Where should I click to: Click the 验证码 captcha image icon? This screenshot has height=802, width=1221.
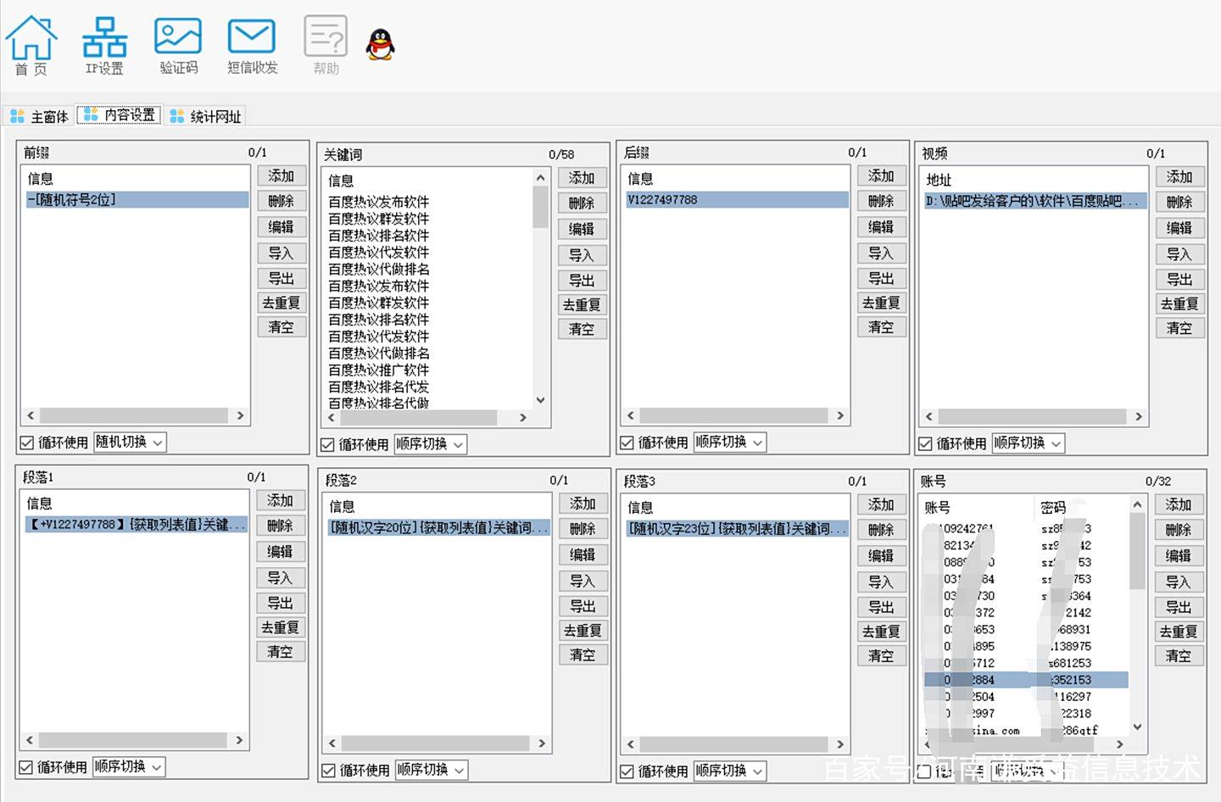[178, 45]
